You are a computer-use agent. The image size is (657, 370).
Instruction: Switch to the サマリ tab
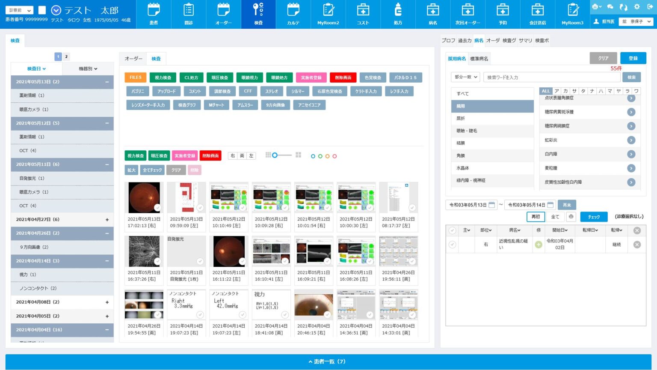pos(525,40)
